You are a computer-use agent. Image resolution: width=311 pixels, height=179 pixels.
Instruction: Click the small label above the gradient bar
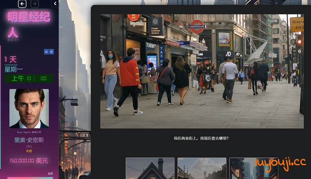click(50, 174)
